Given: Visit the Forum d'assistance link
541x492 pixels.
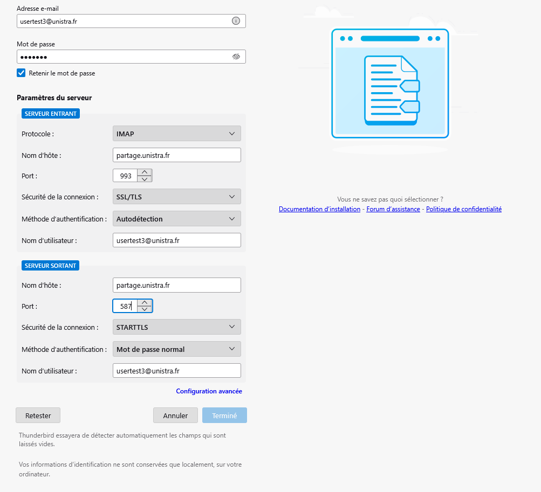Looking at the screenshot, I should coord(393,209).
